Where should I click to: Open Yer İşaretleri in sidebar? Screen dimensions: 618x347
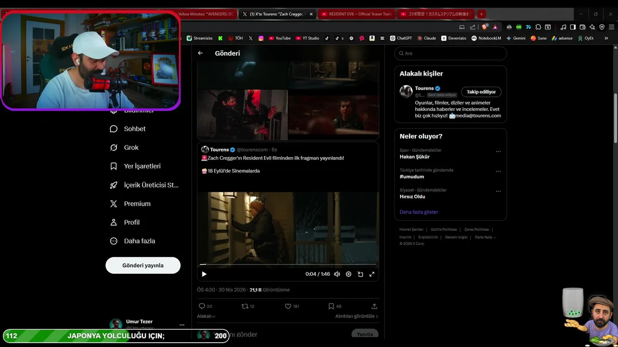pos(136,166)
